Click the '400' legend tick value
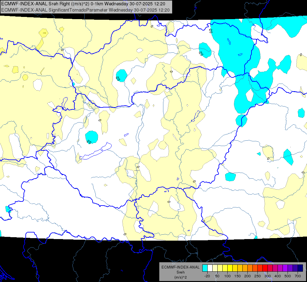The width and height of the screenshot is (307, 282). [278, 276]
